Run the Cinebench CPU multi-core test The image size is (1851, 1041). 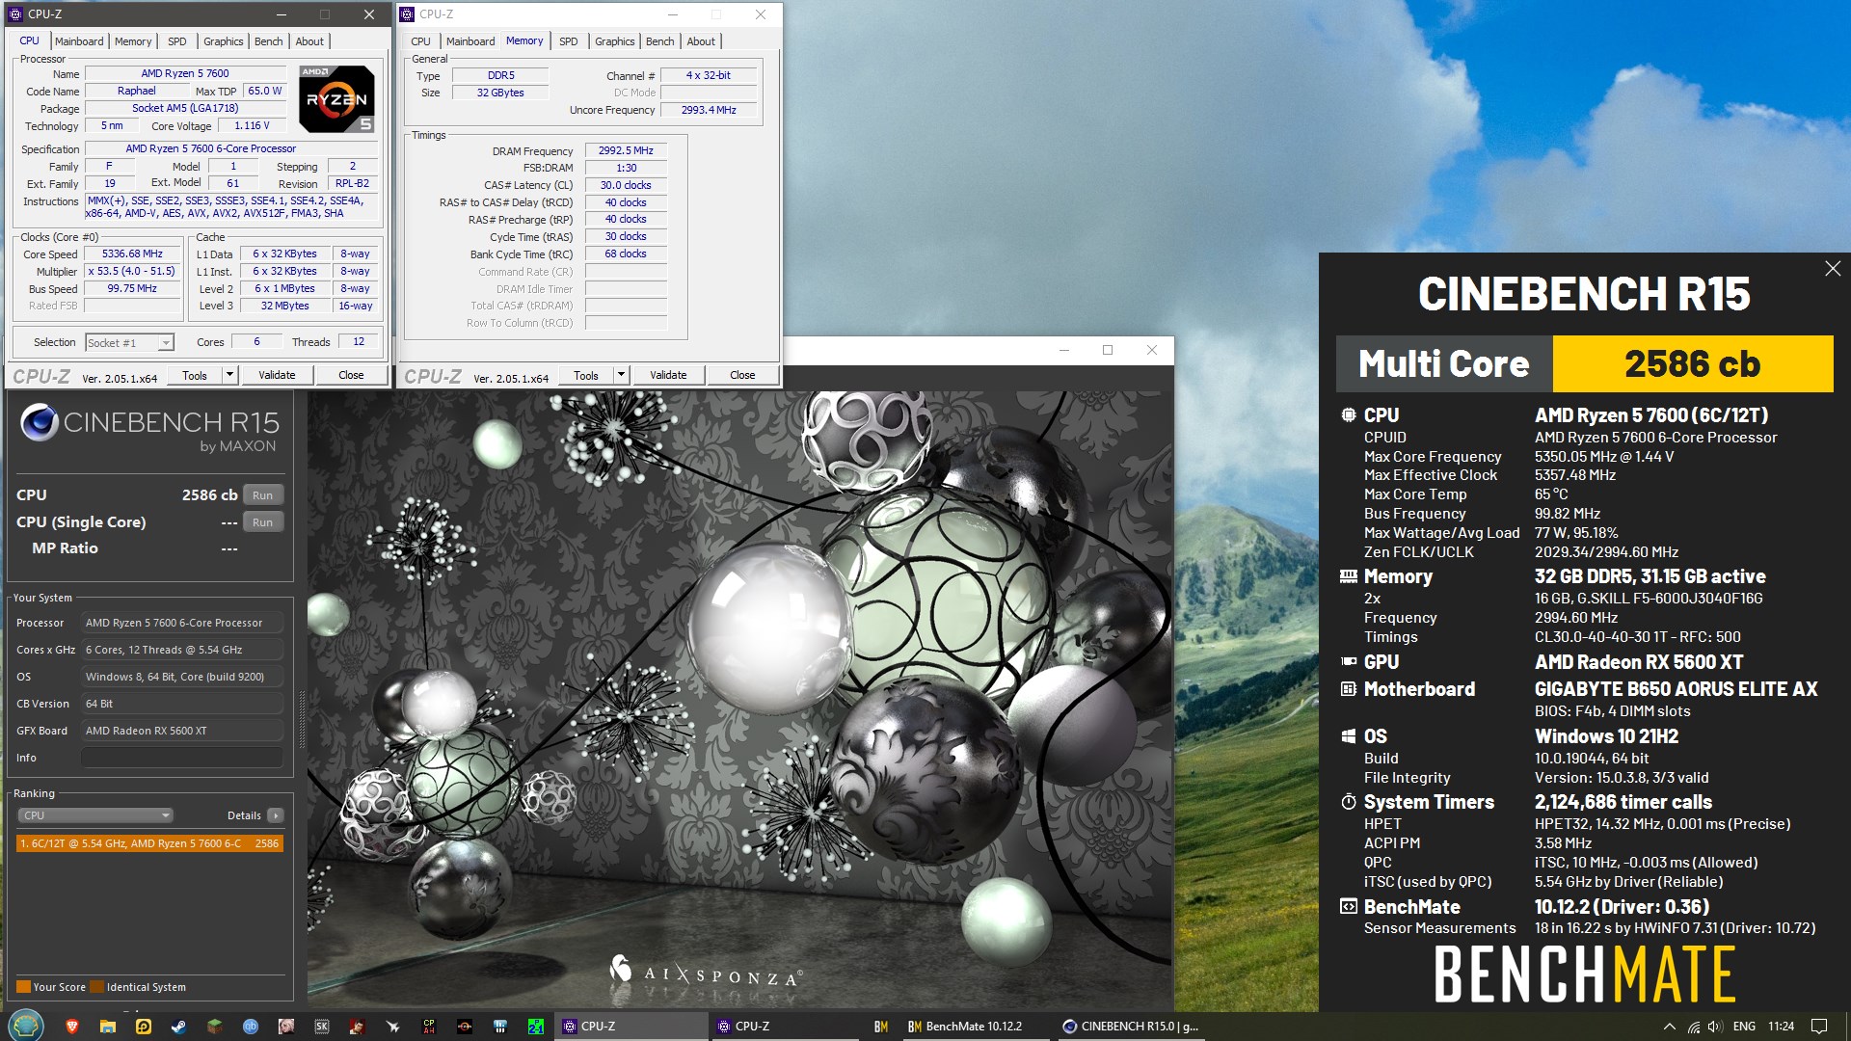pyautogui.click(x=262, y=495)
